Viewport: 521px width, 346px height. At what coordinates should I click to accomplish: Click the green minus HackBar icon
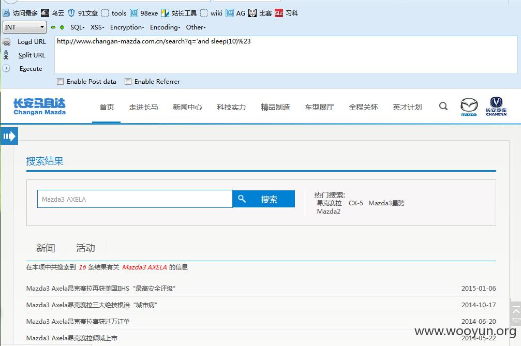point(53,27)
